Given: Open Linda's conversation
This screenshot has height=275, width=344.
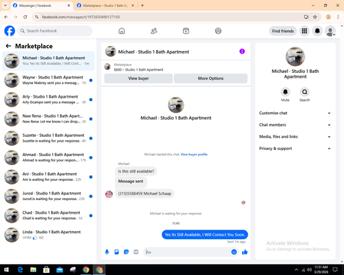Looking at the screenshot, I should pyautogui.click(x=48, y=234).
